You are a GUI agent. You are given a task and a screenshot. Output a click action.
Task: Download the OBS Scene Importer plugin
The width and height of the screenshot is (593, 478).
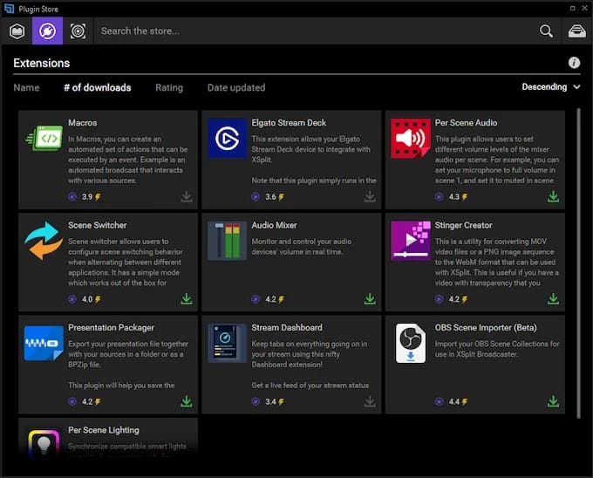tap(553, 401)
